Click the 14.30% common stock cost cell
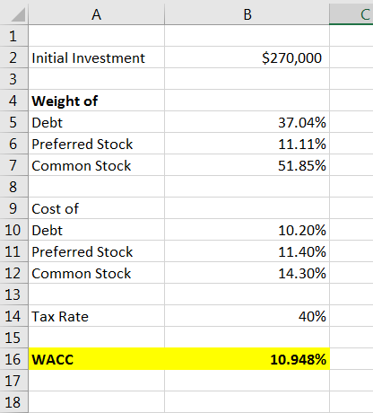This screenshot has width=373, height=413. [247, 273]
